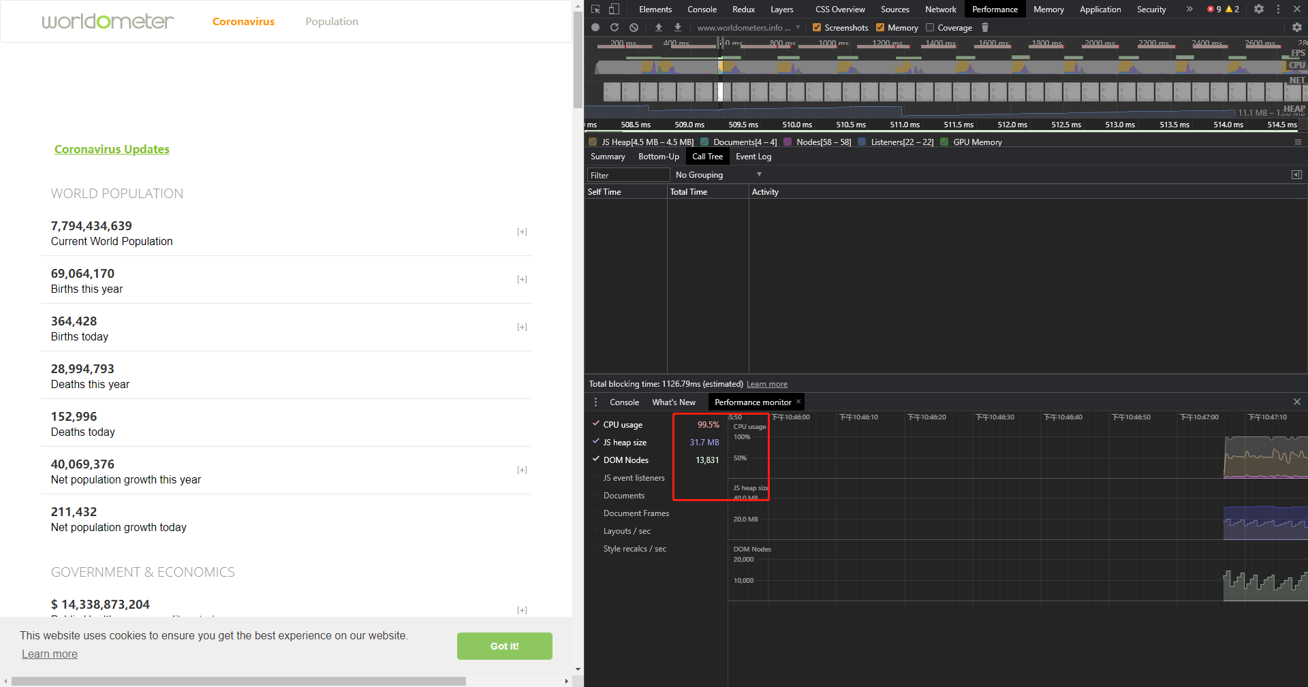Screen dimensions: 1308x687
Task: Click the call tree Filter input field
Action: (x=628, y=175)
